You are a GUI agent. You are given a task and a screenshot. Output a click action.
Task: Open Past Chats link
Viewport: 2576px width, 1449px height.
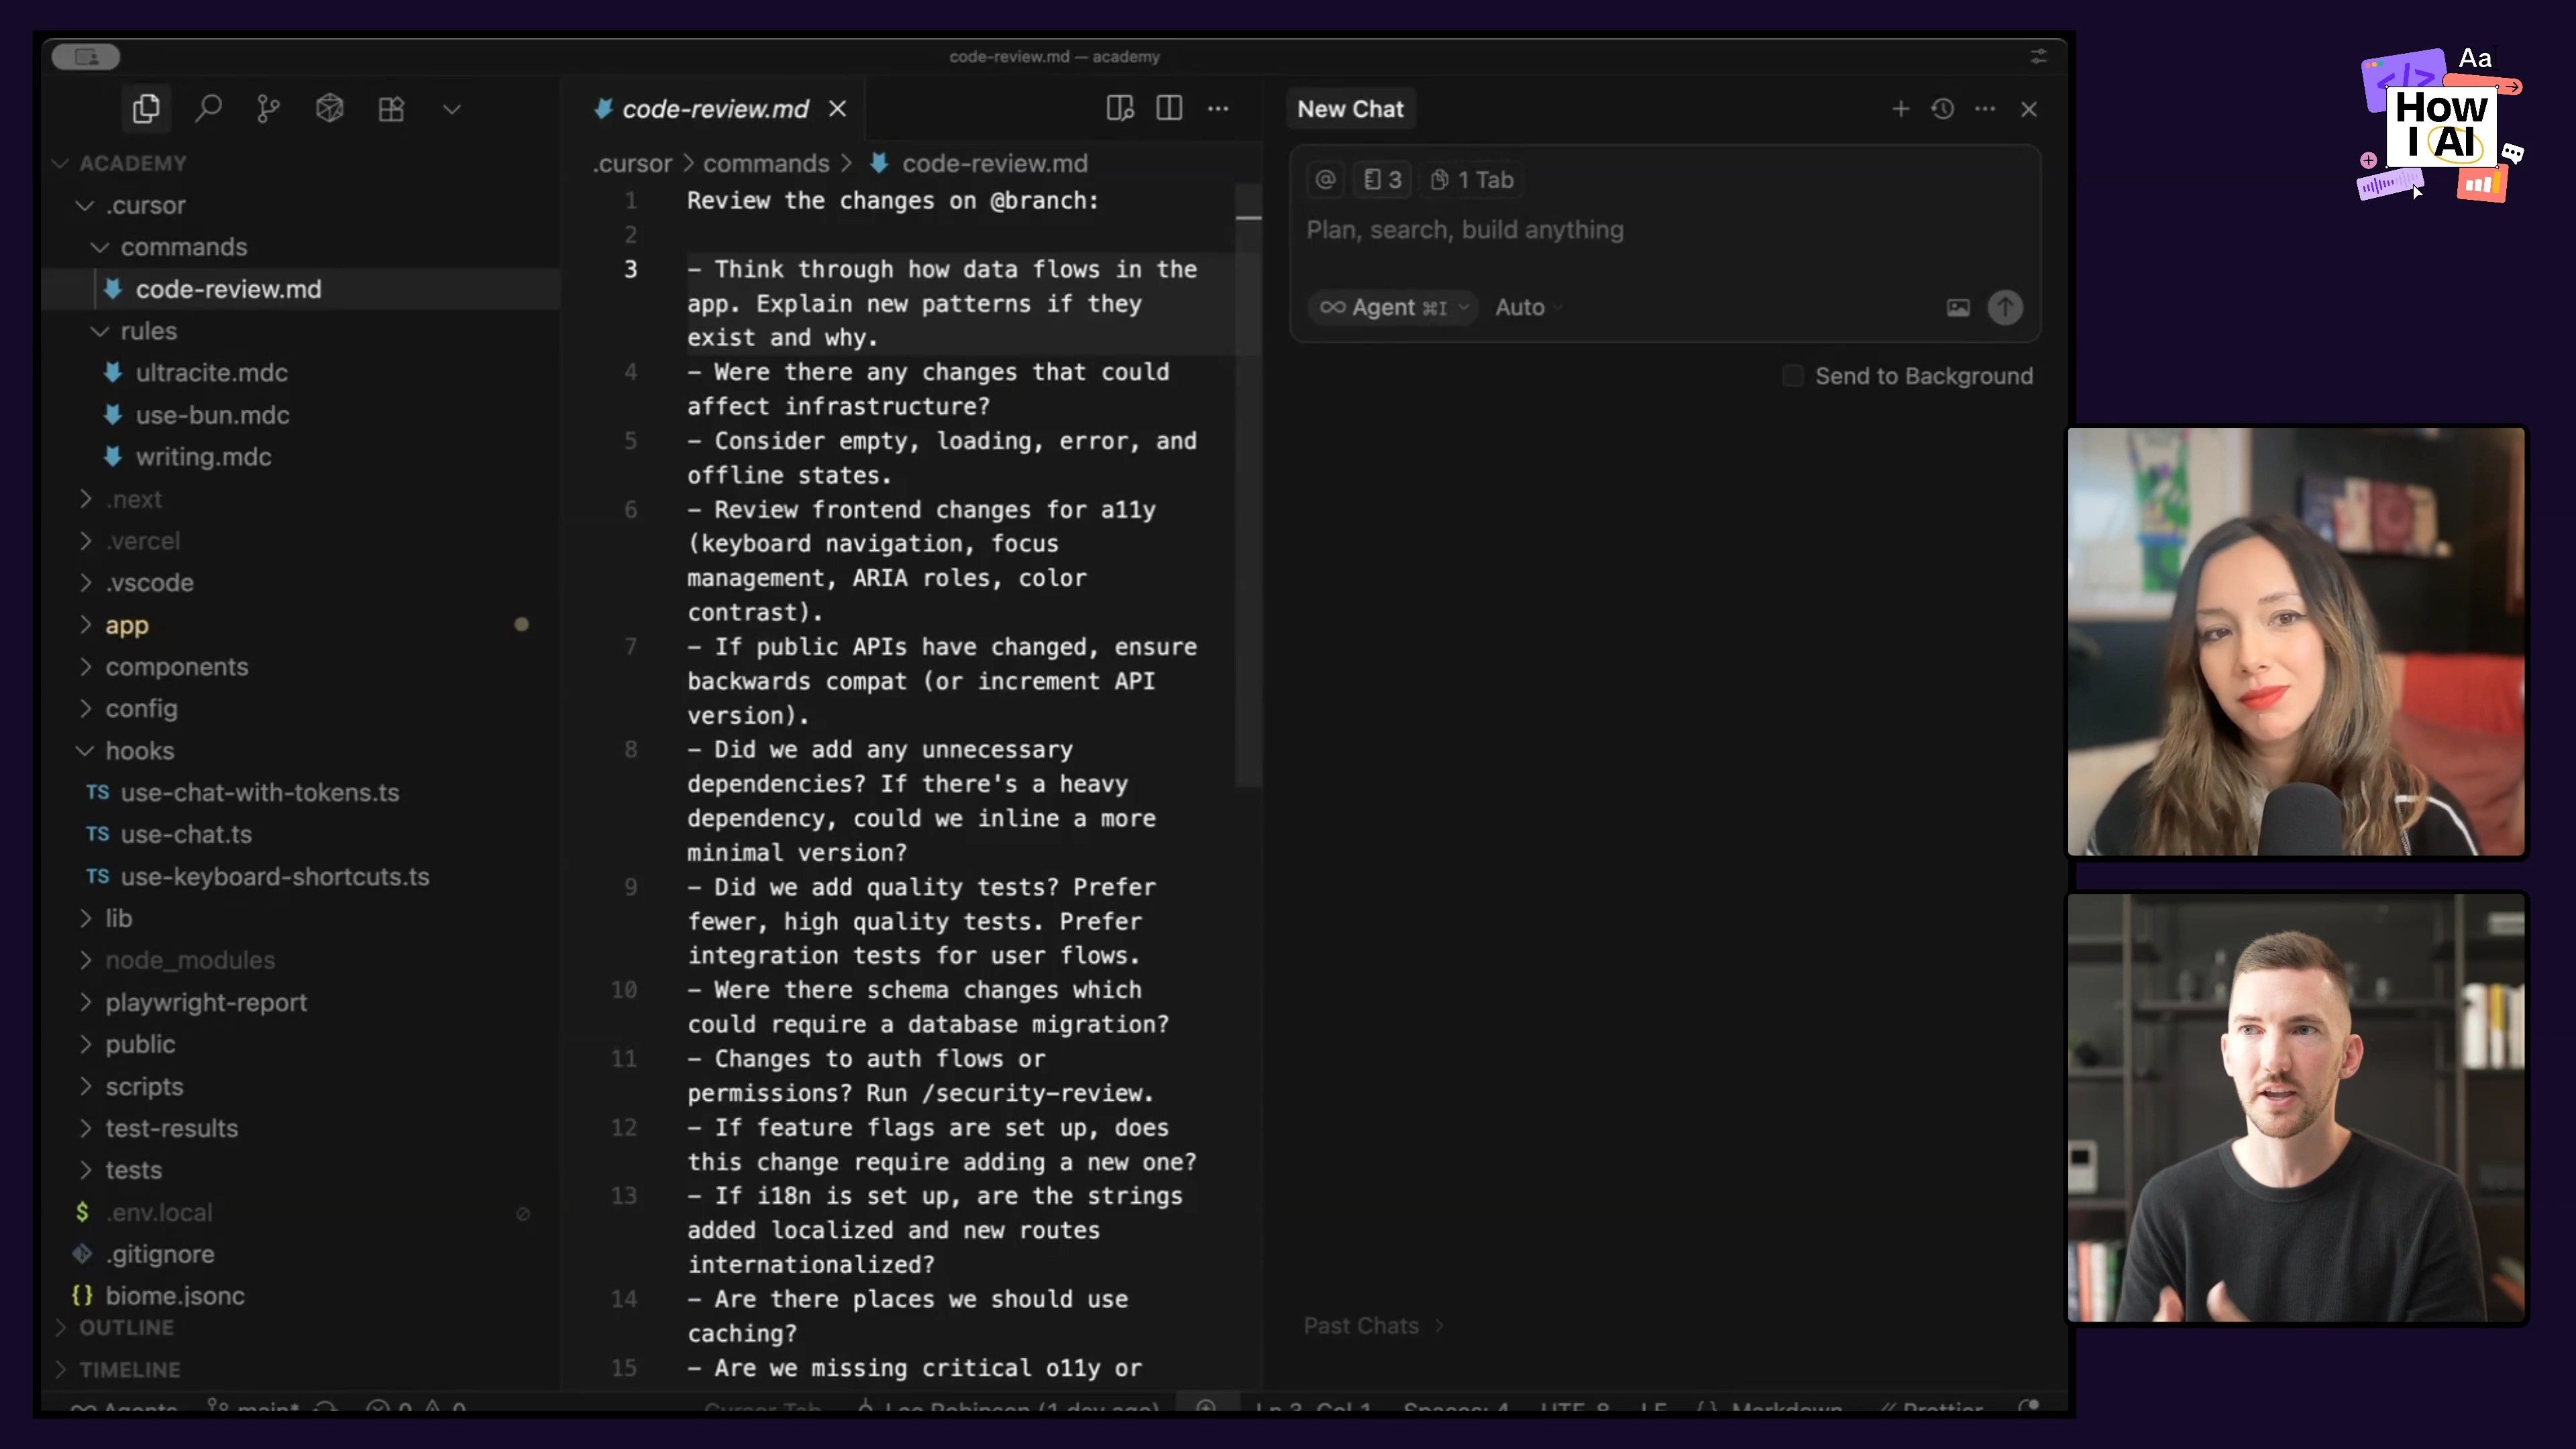(x=1373, y=1326)
